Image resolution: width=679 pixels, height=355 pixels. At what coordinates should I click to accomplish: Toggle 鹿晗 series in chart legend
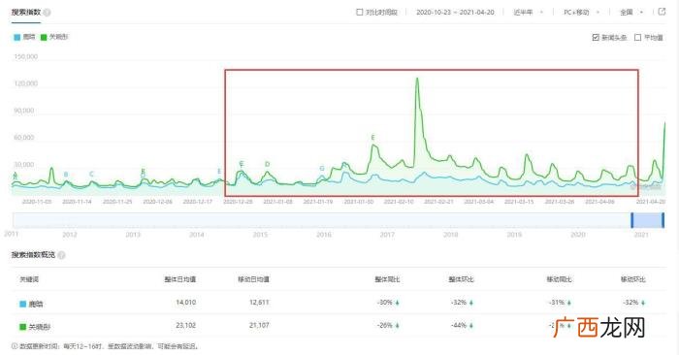click(24, 37)
